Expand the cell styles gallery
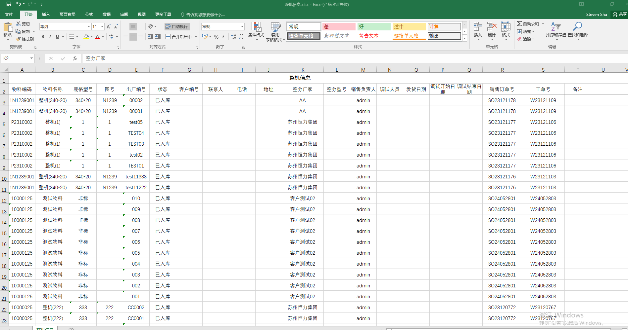628x330 pixels. (x=464, y=38)
